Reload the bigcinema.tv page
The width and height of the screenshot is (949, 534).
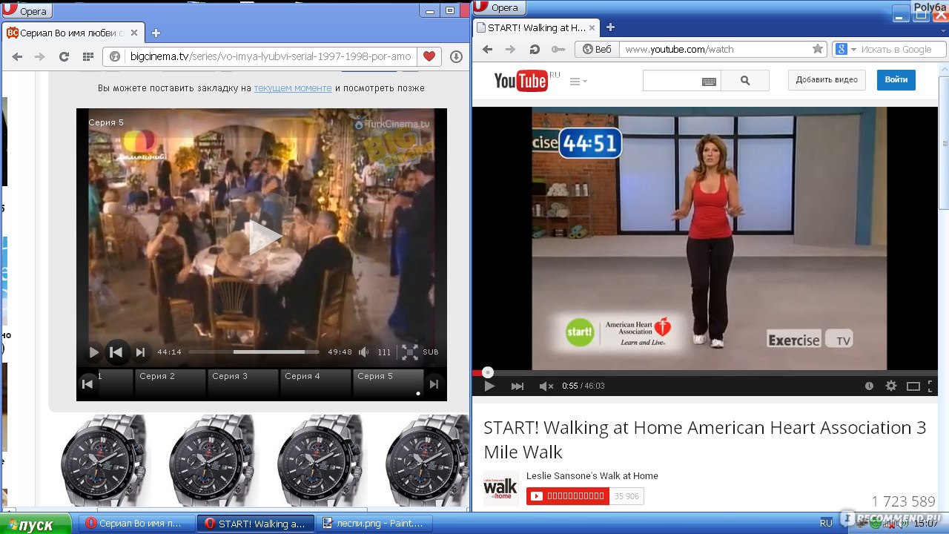64,56
